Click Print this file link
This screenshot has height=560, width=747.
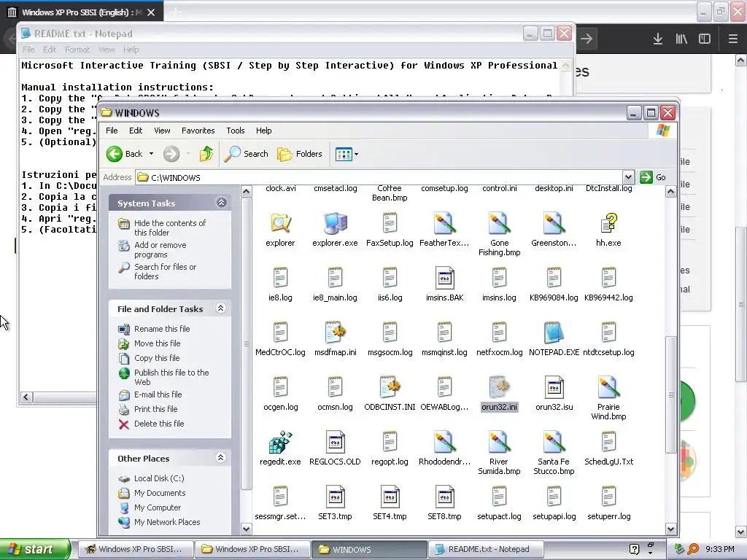click(156, 409)
